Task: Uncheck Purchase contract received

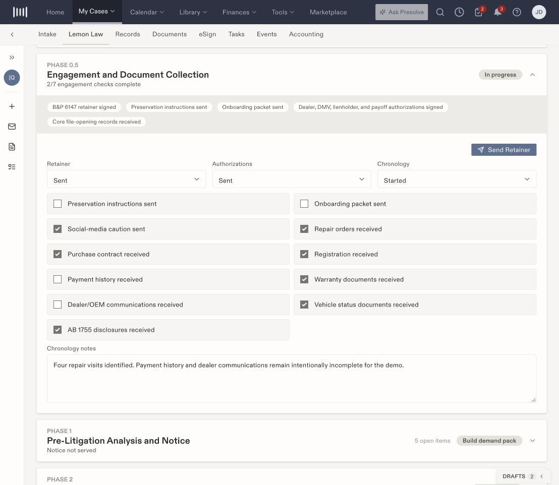Action: (58, 254)
